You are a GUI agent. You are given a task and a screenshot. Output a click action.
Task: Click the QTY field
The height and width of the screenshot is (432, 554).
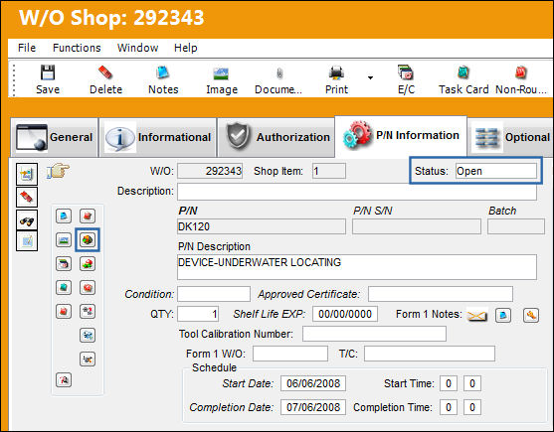tap(198, 314)
